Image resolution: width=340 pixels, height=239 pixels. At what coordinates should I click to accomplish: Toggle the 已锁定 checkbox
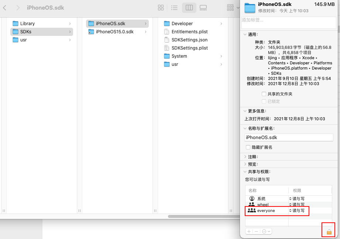tap(264, 101)
